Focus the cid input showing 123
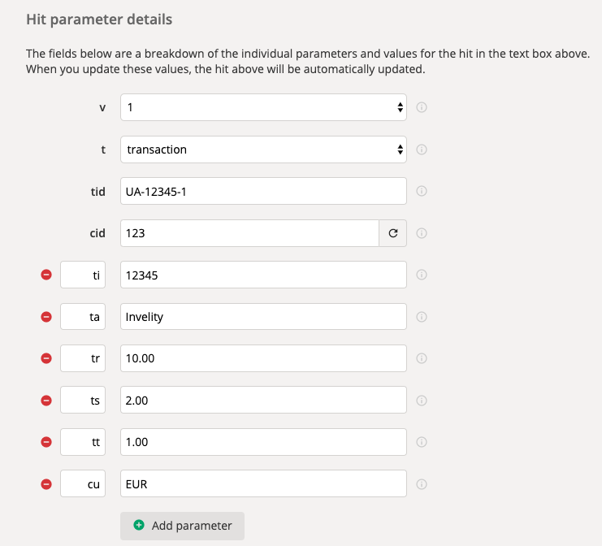 point(249,233)
